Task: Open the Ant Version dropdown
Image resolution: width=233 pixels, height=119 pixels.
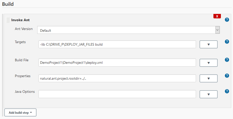Action: (x=129, y=30)
